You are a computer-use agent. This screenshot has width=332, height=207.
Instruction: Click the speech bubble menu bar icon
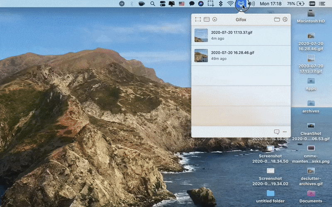coord(192,4)
